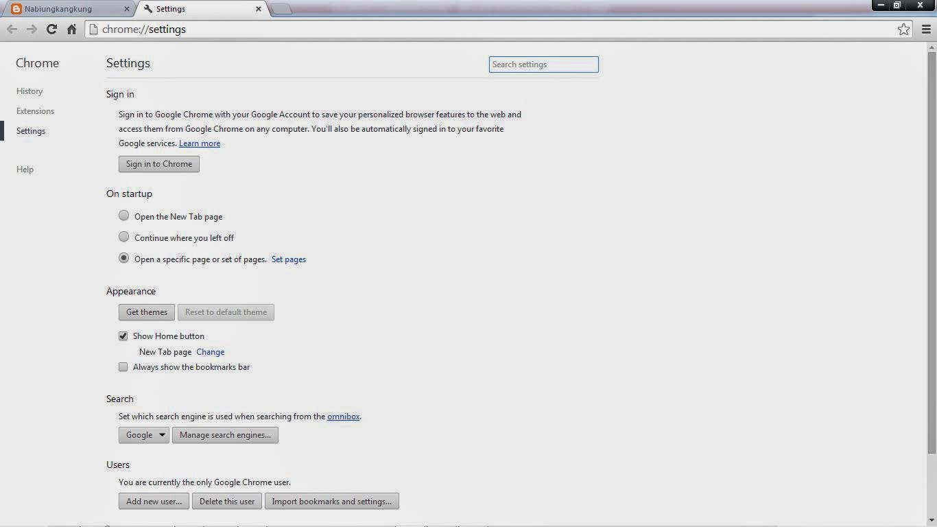Follow the Learn more link
The height and width of the screenshot is (527, 937).
coord(200,143)
